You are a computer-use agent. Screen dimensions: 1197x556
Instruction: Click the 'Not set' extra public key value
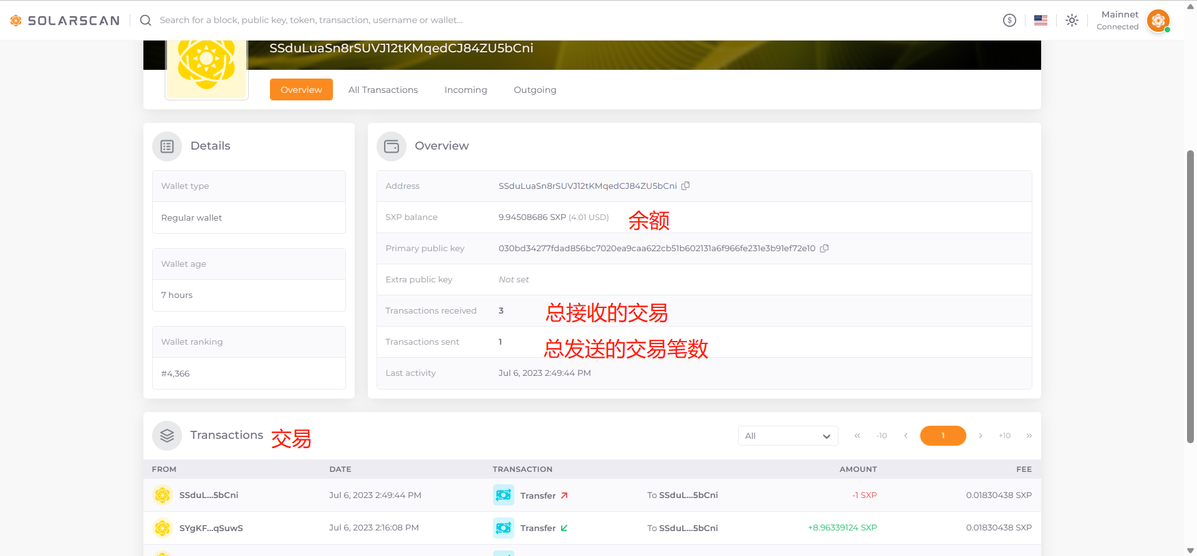coord(513,279)
